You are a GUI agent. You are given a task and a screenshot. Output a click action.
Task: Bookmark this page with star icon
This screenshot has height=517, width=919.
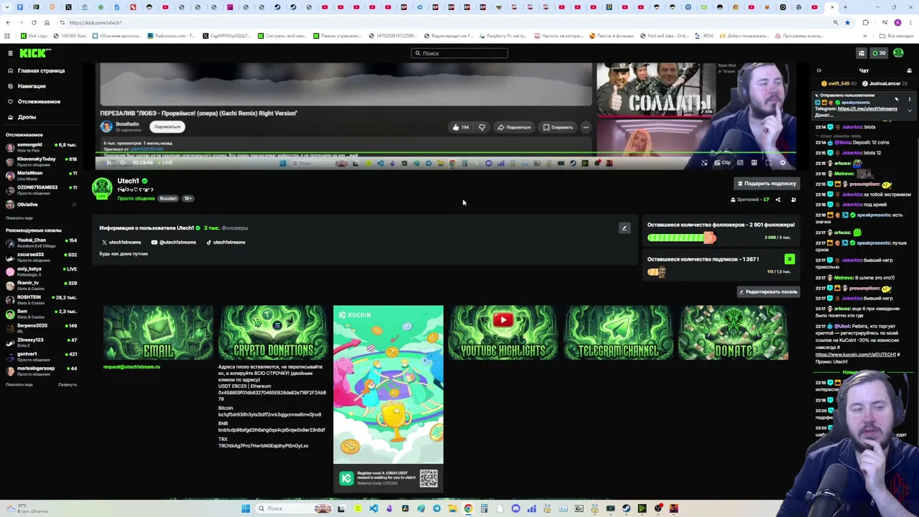tap(847, 22)
